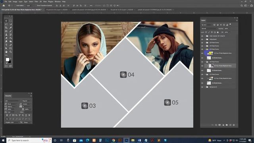Expand the Adjustment group
254x143 pixels.
click(x=205, y=39)
